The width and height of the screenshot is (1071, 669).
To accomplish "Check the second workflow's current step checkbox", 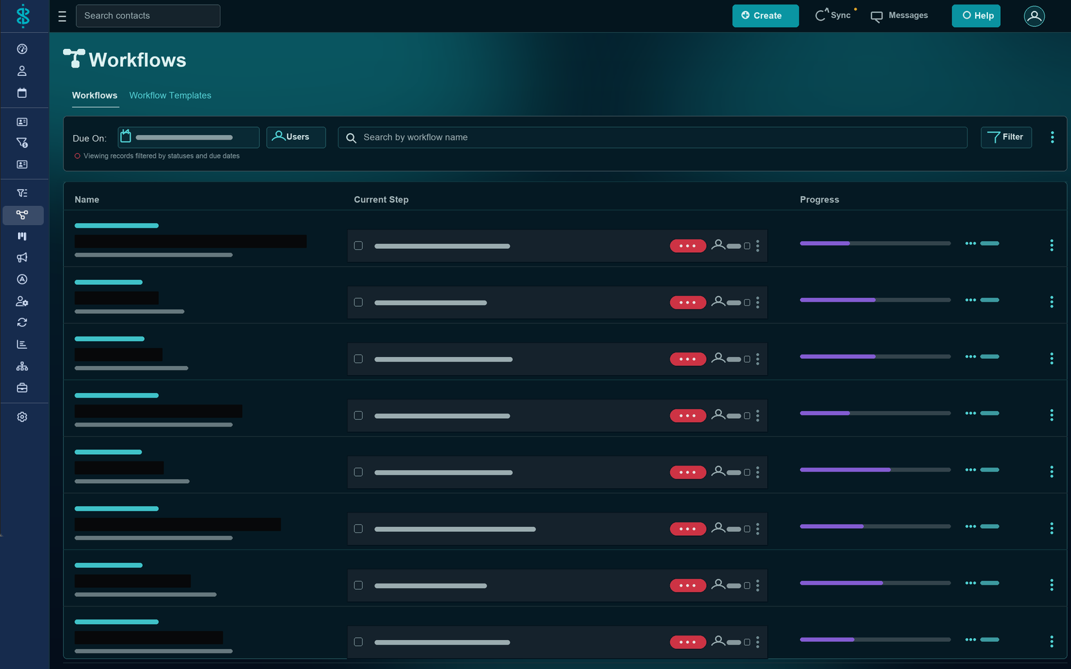I will (359, 302).
